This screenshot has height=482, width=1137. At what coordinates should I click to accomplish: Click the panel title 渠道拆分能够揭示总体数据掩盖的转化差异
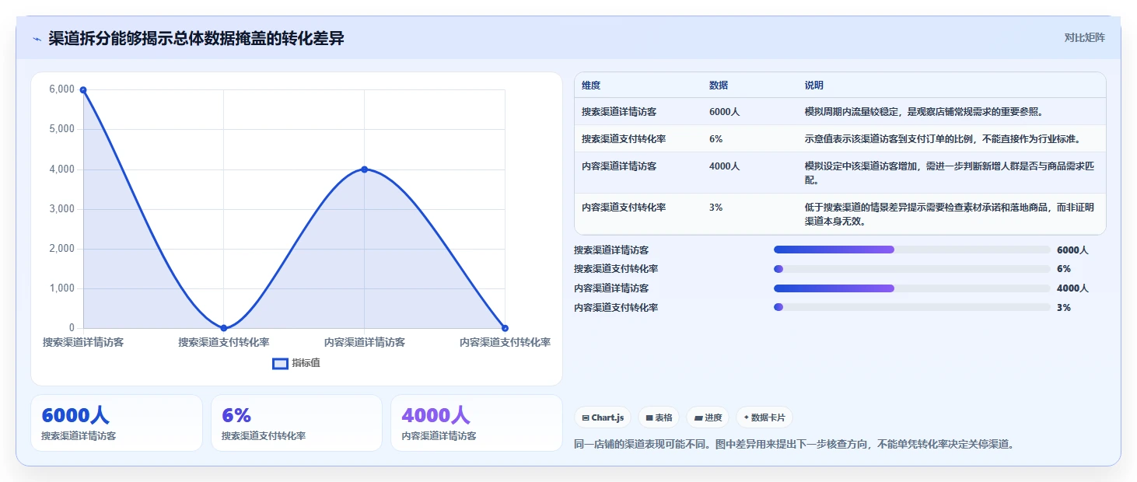pyautogui.click(x=196, y=39)
